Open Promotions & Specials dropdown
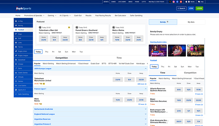 pos(34,15)
